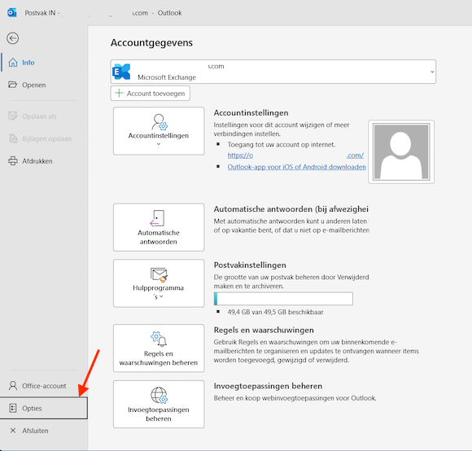Open Opties from the sidebar
The width and height of the screenshot is (472, 451).
[x=44, y=408]
